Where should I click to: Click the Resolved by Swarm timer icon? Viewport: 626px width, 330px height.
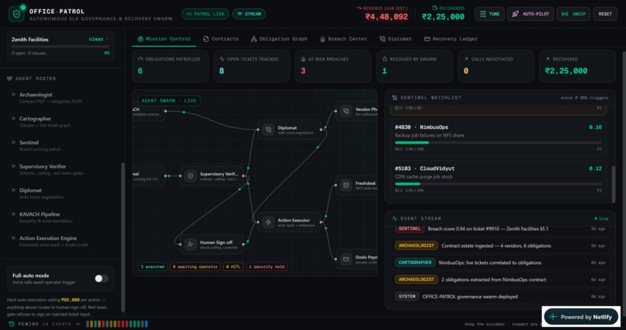pos(385,59)
